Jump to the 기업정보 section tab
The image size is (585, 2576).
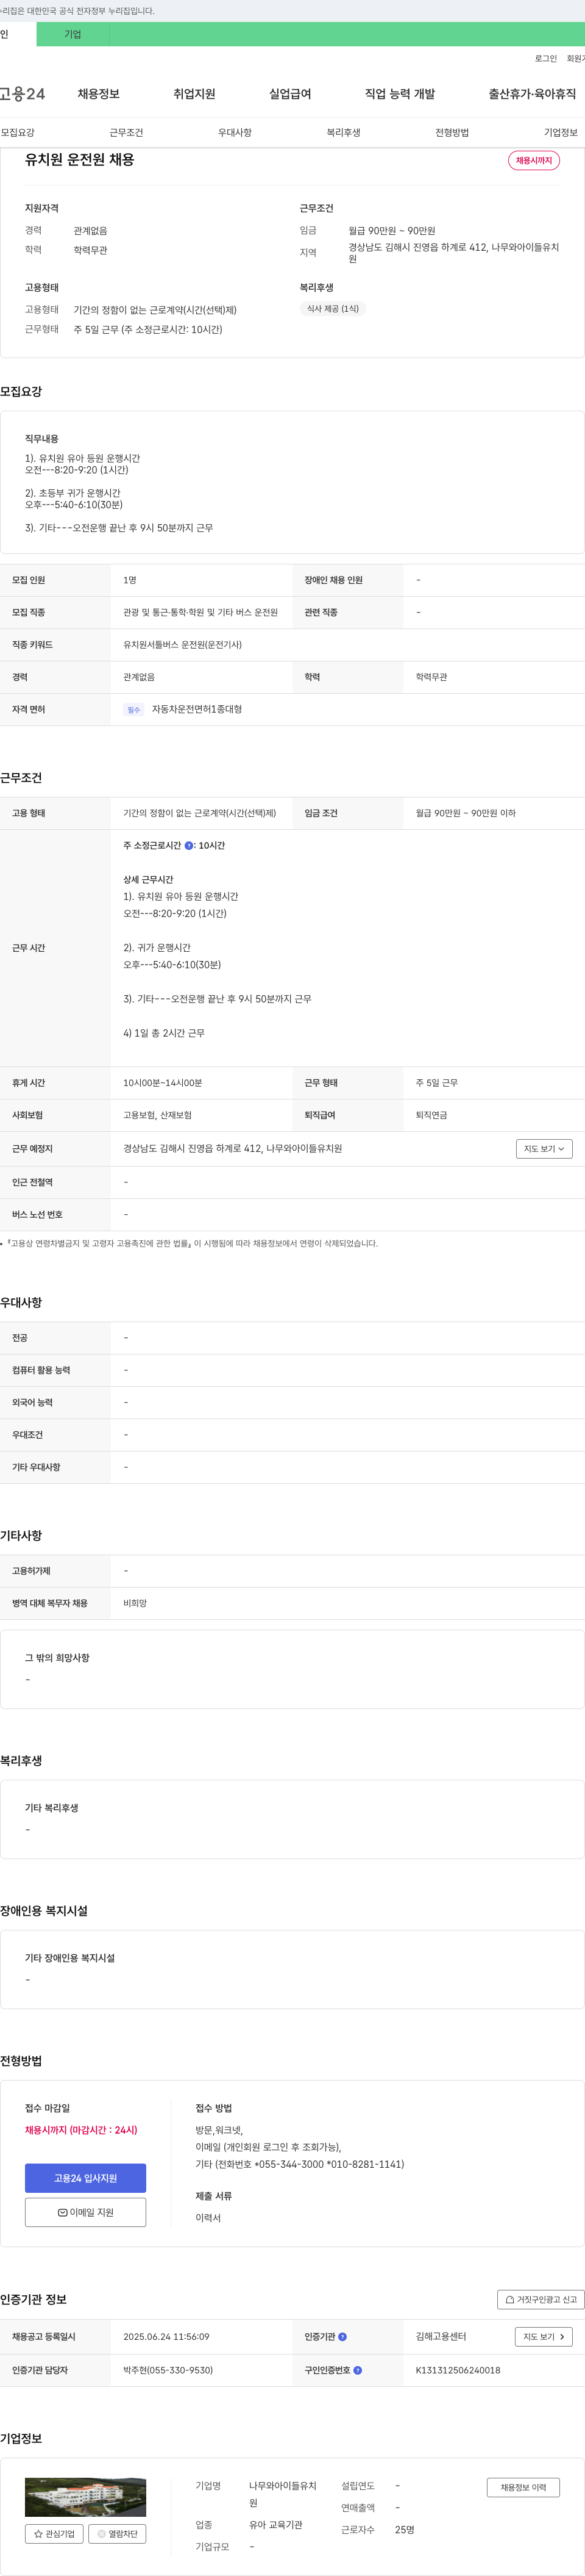tap(561, 133)
